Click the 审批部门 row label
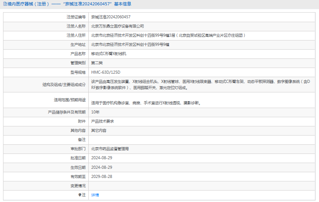 pos(78,149)
